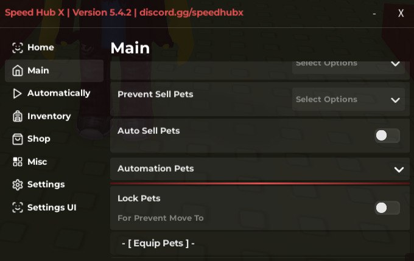Click the Settings UI icon

tap(17, 207)
